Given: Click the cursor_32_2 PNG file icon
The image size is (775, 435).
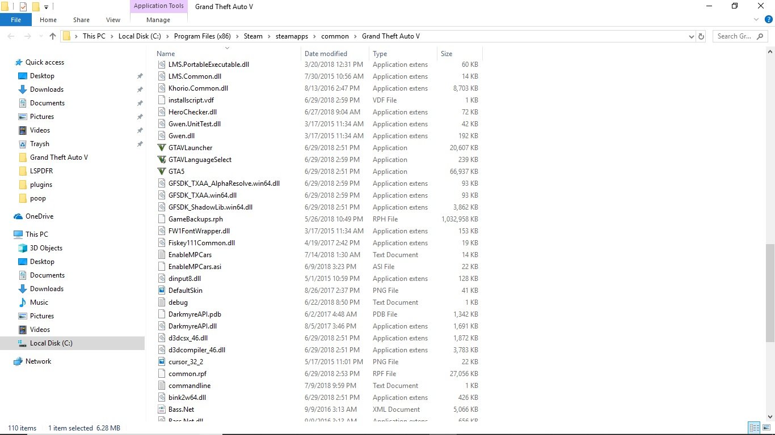Looking at the screenshot, I should click(162, 362).
